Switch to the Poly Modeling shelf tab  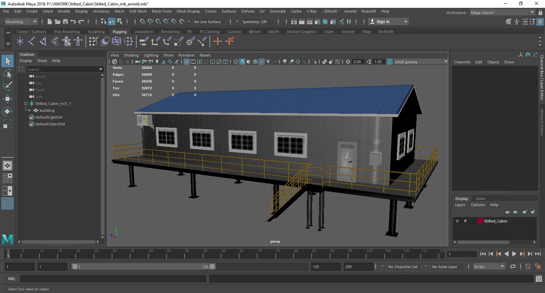67,32
